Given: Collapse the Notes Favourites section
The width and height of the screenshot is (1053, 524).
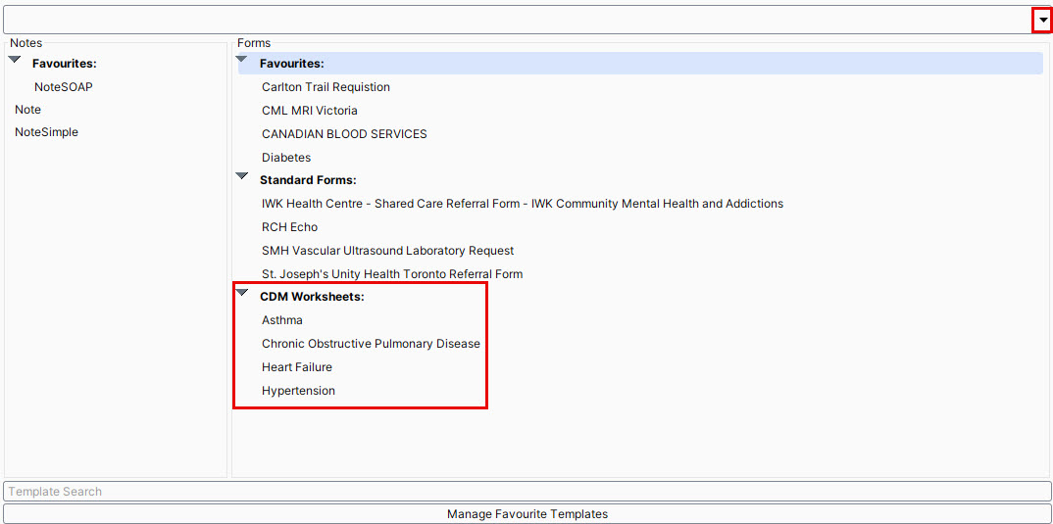Looking at the screenshot, I should tap(15, 61).
